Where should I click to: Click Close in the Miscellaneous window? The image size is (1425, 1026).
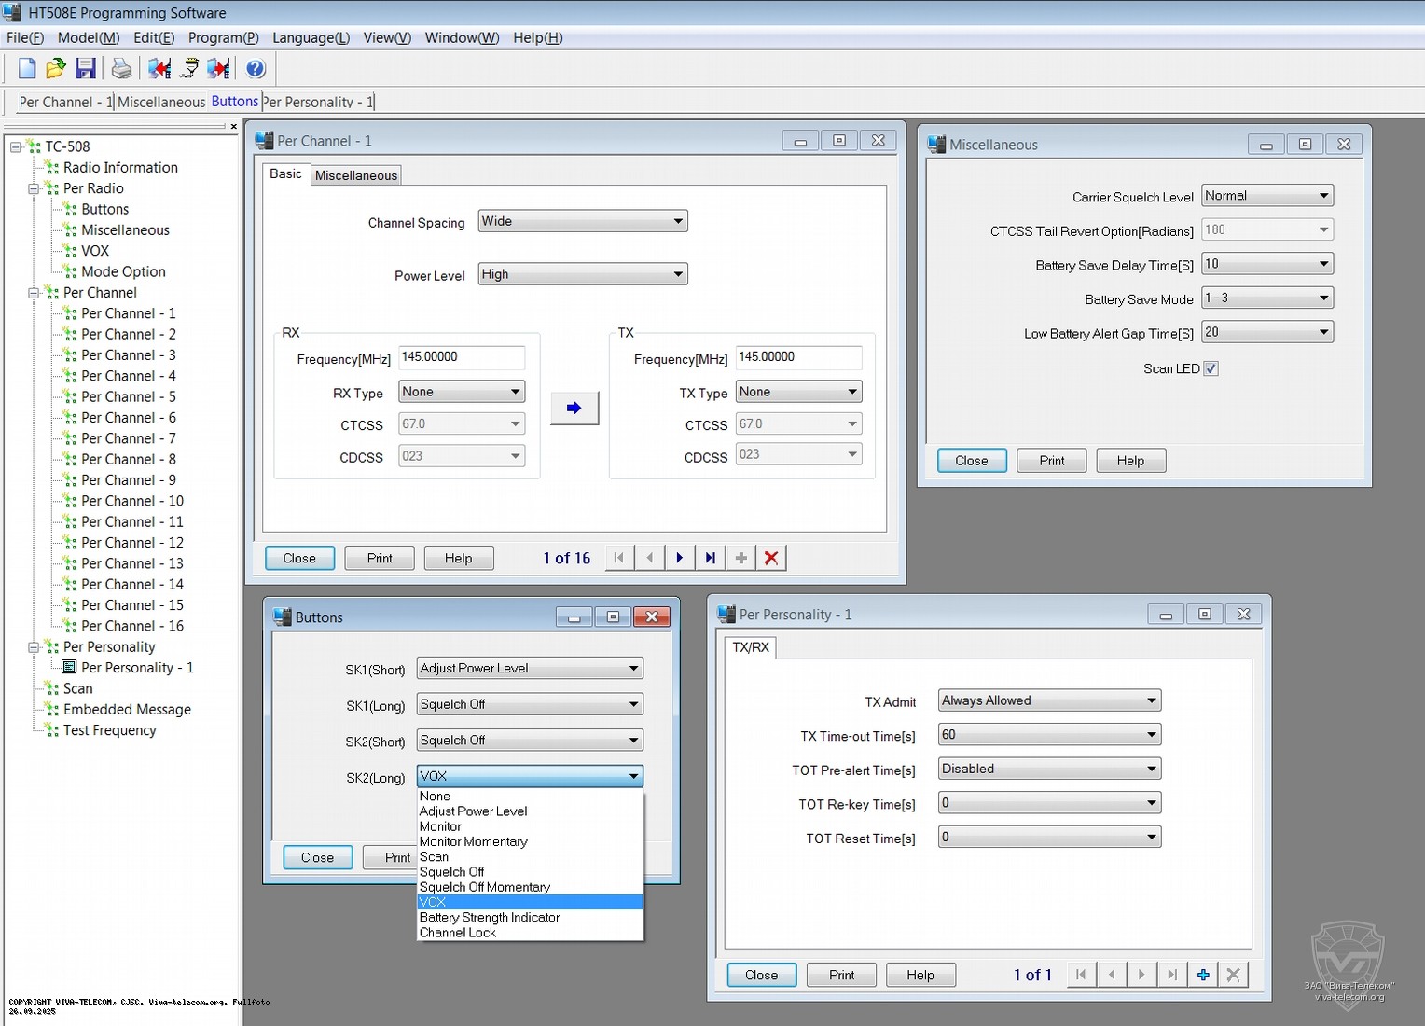tap(971, 461)
